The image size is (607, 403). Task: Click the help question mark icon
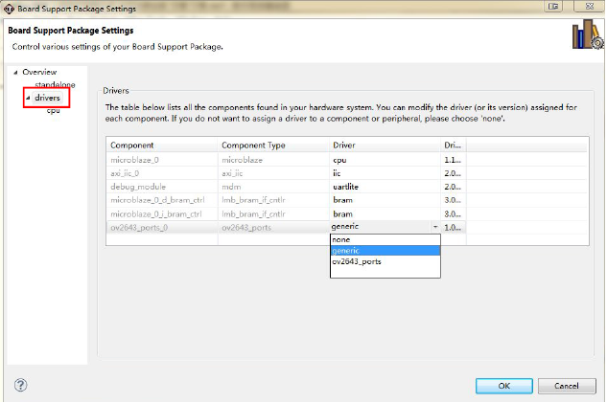[20, 385]
